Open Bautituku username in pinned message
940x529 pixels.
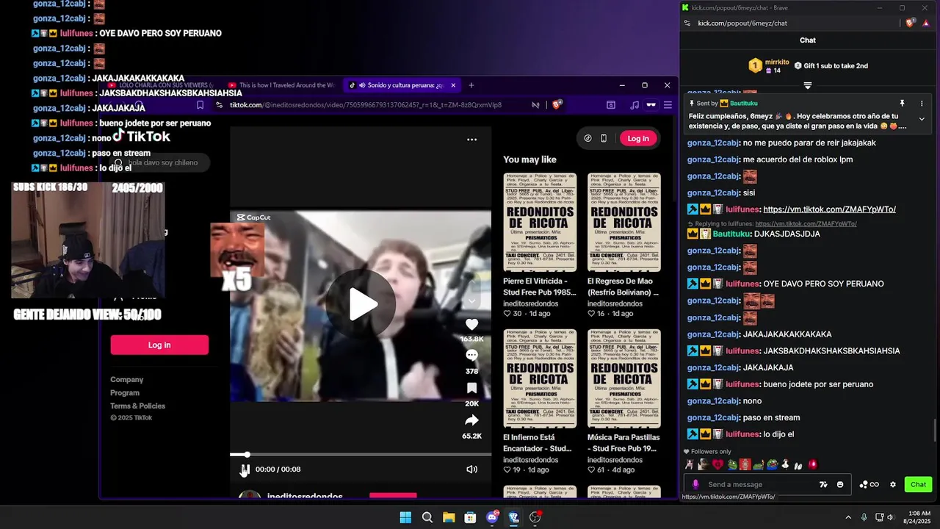[x=743, y=104]
